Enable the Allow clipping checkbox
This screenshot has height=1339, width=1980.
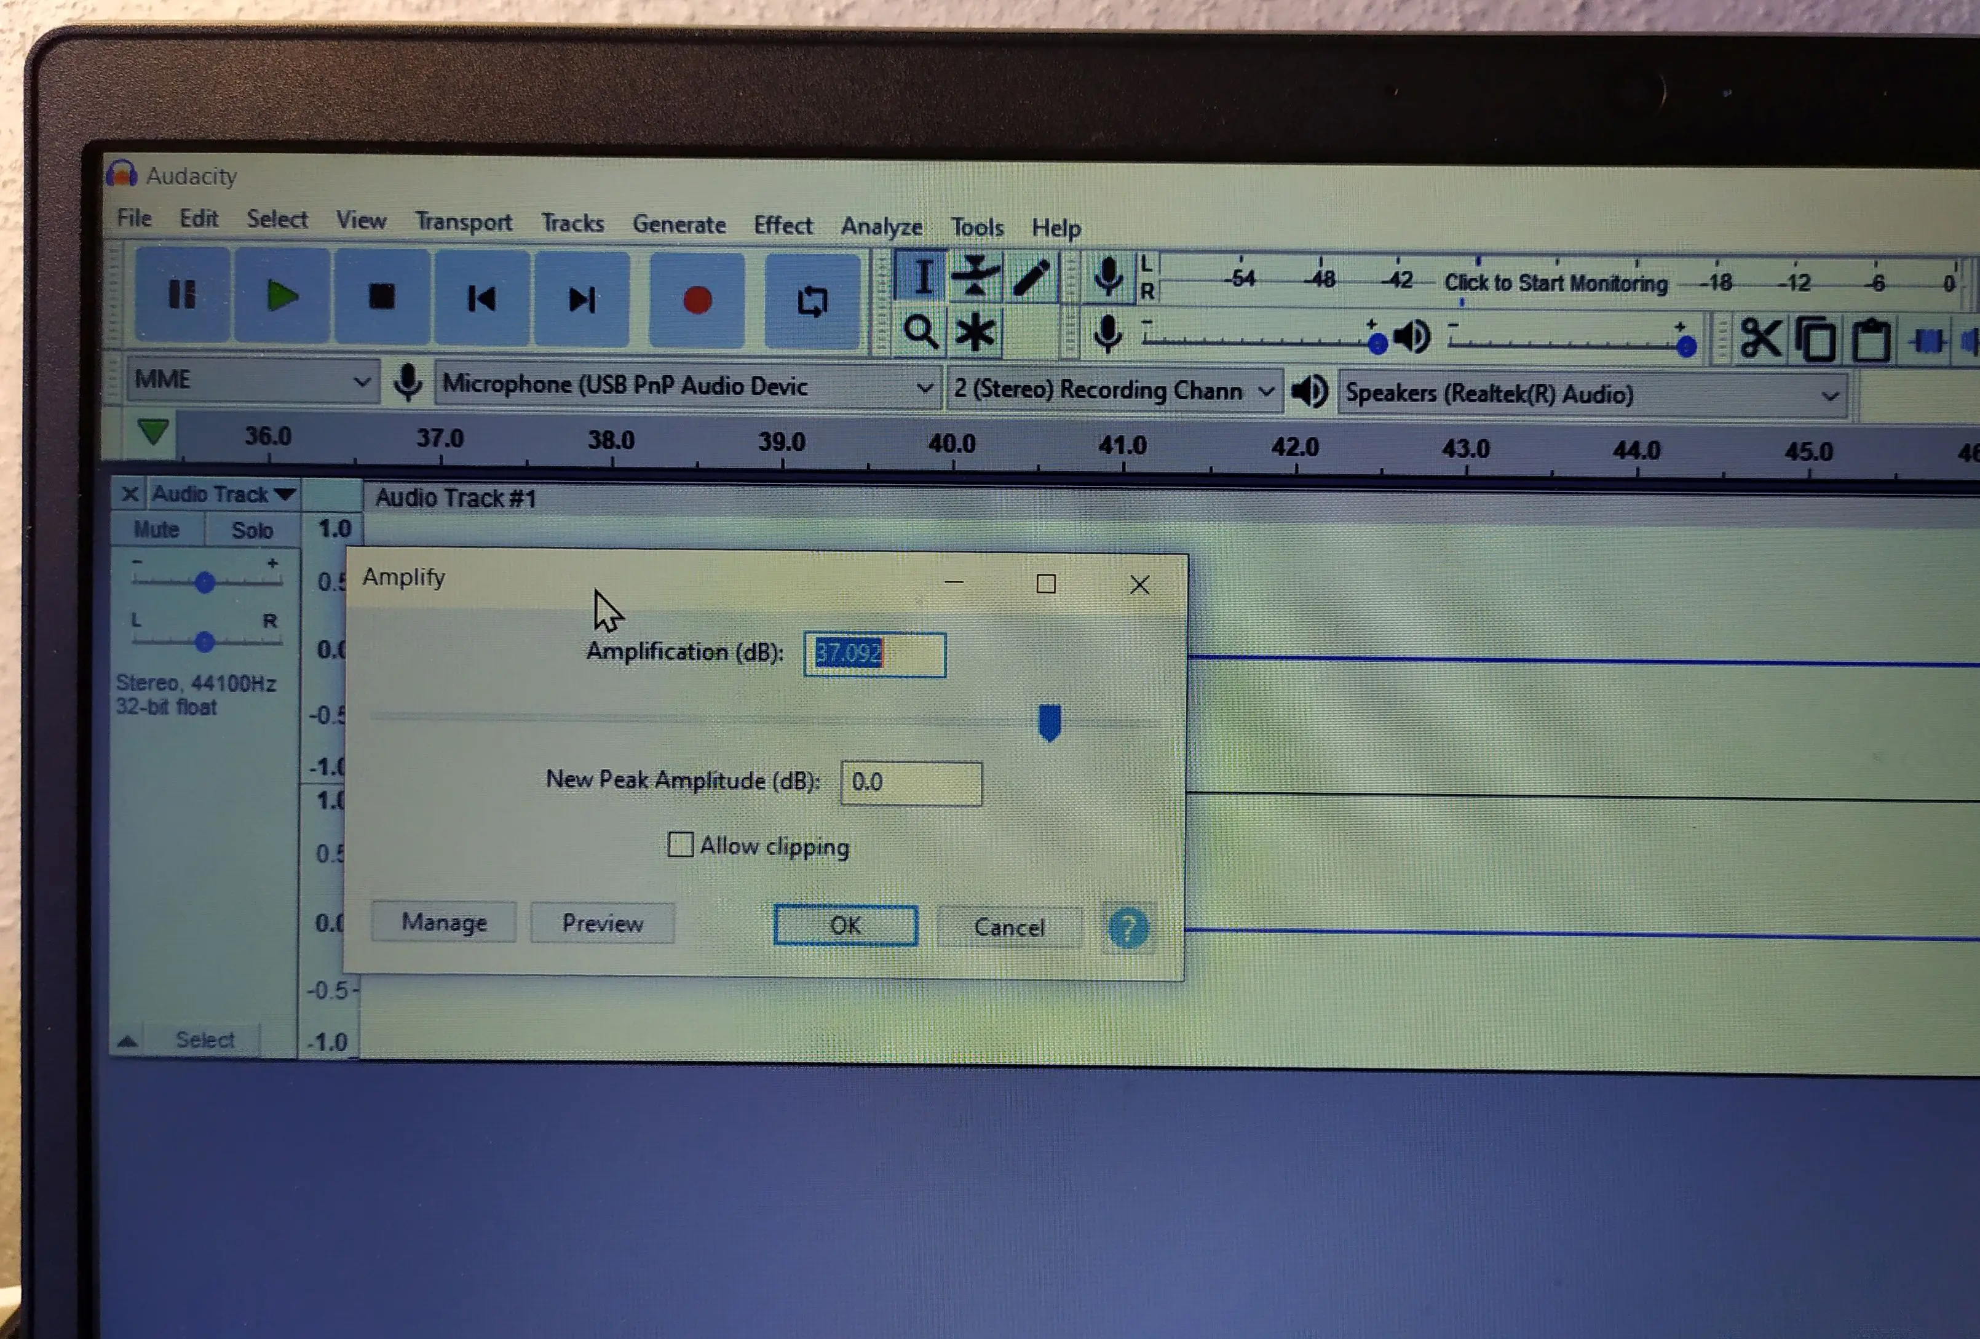point(680,844)
